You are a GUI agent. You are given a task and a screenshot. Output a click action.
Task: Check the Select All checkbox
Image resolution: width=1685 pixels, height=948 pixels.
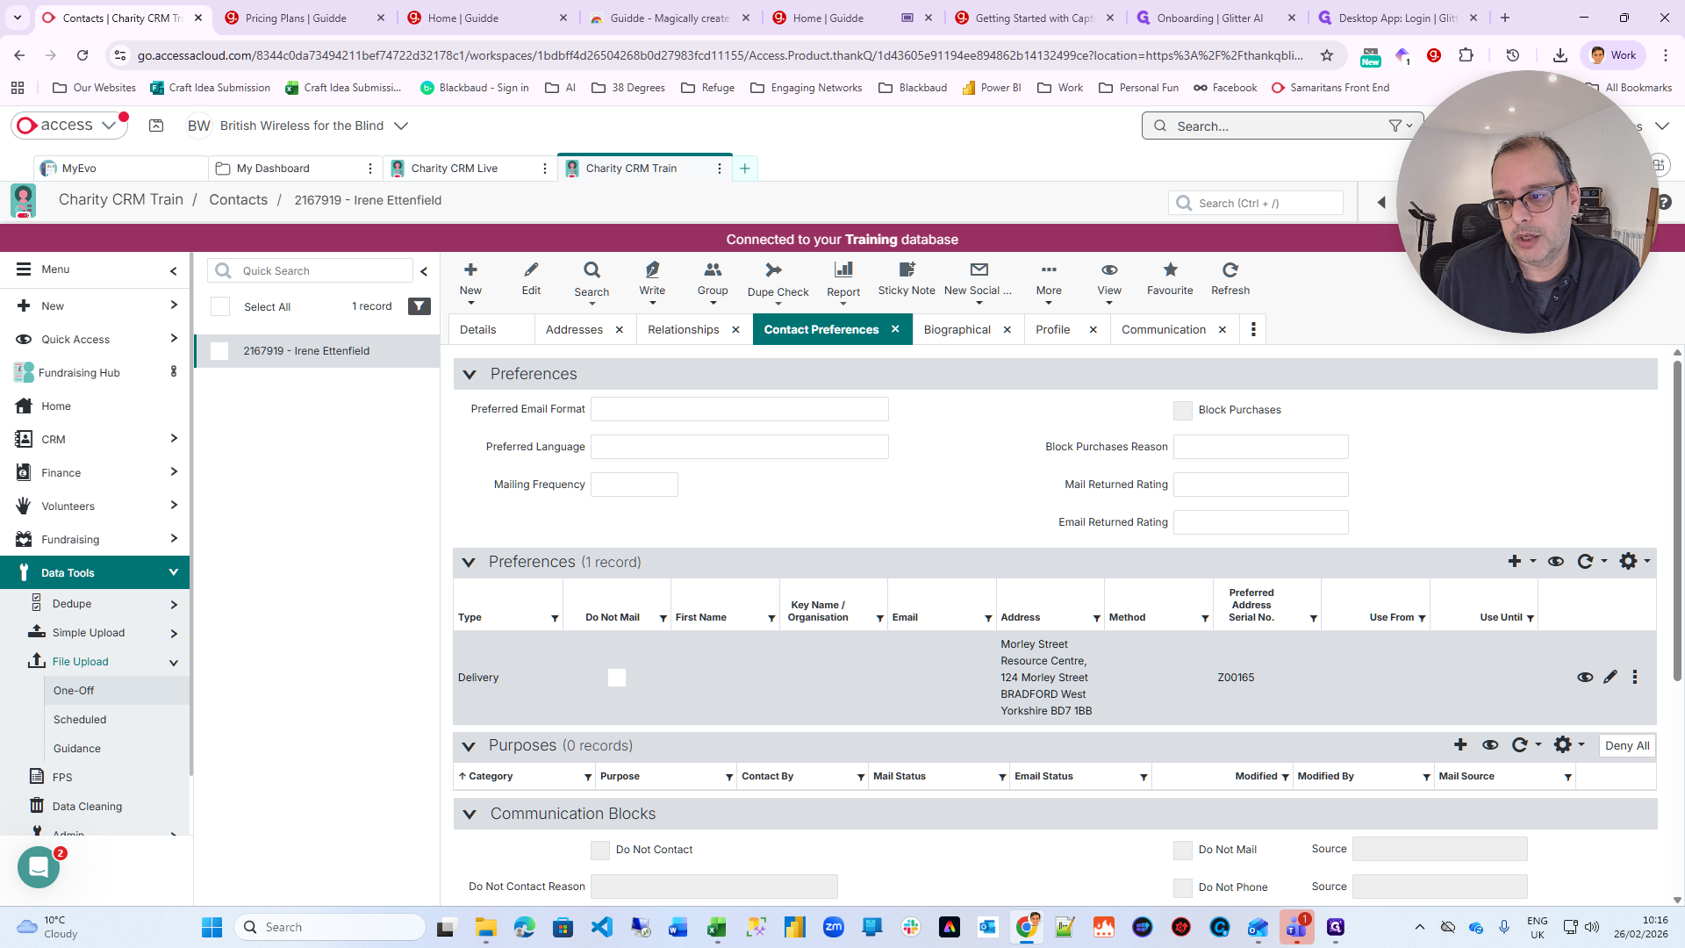tap(220, 306)
